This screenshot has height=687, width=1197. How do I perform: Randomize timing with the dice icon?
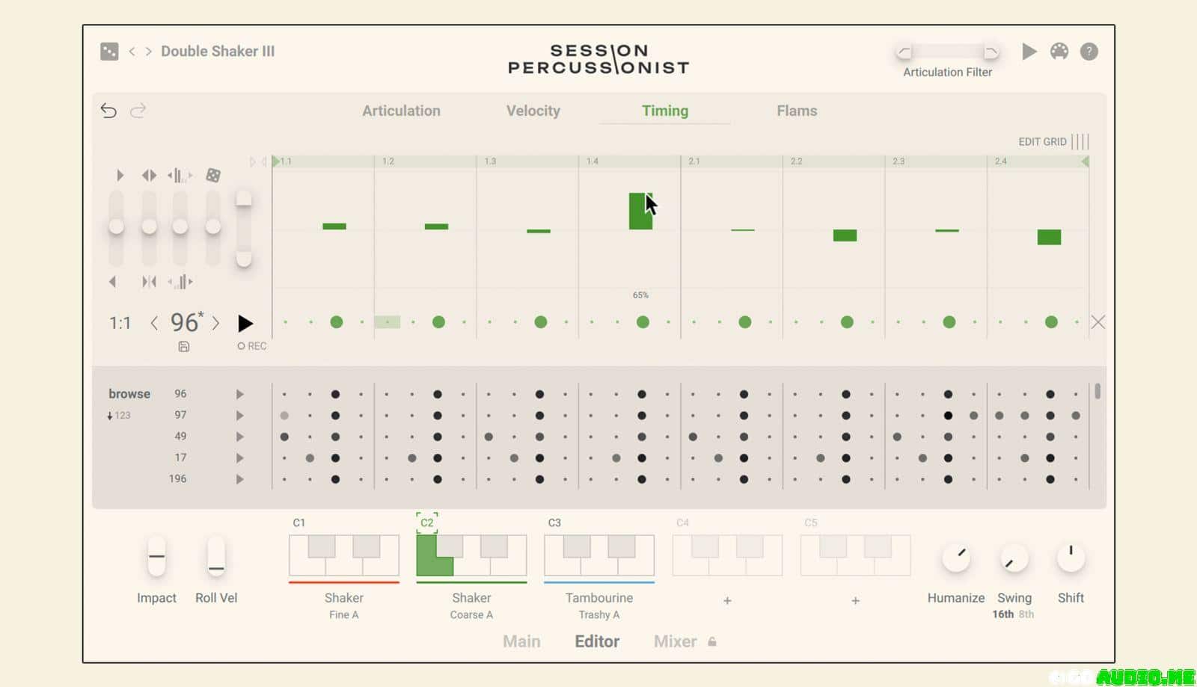[x=213, y=175]
